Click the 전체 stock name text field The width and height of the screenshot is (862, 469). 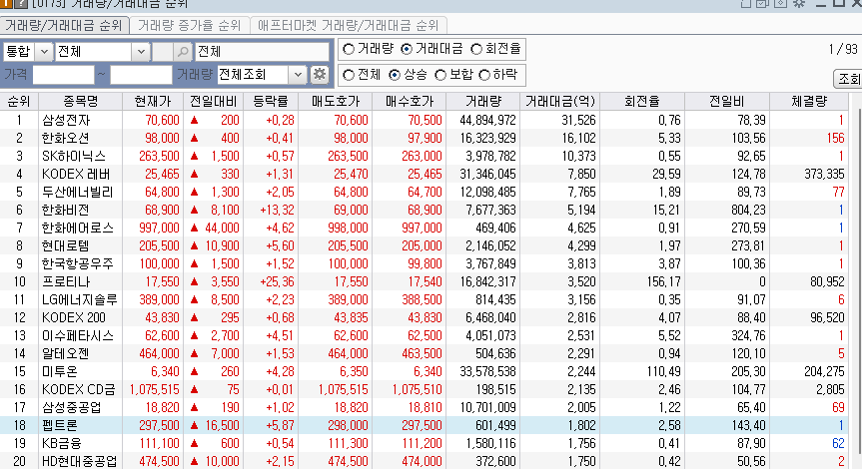(x=262, y=52)
